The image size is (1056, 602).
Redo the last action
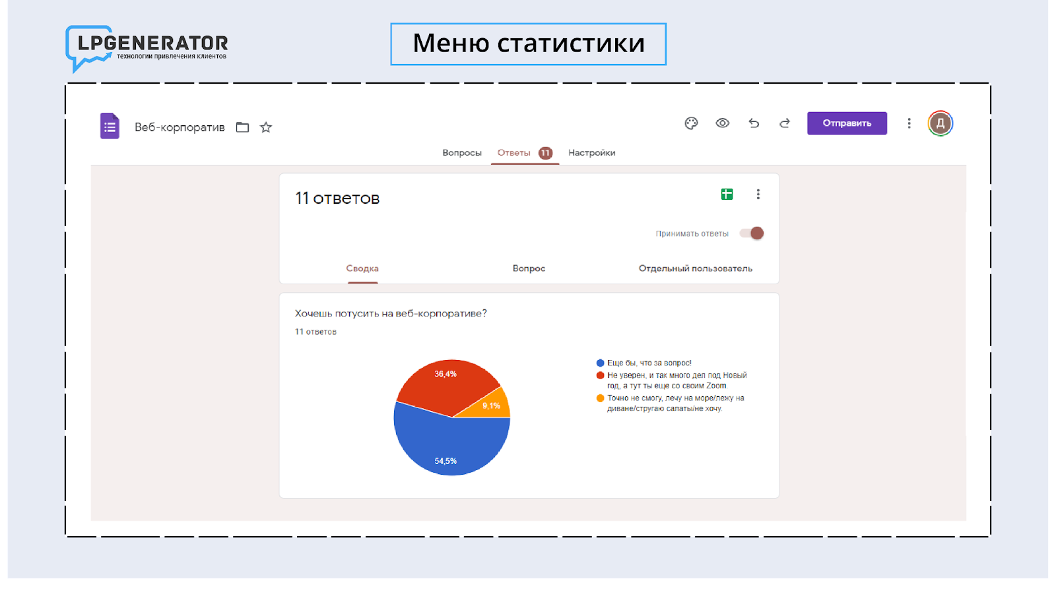coord(785,123)
